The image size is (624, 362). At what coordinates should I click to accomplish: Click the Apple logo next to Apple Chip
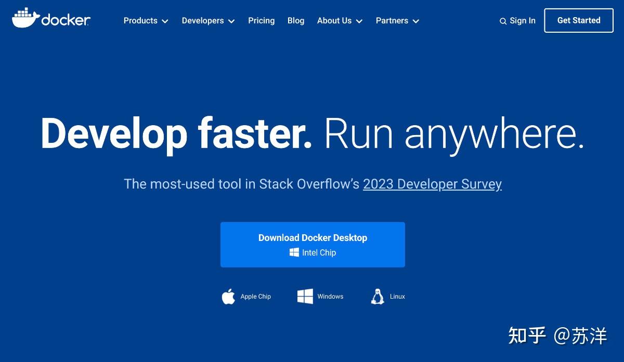click(x=228, y=296)
